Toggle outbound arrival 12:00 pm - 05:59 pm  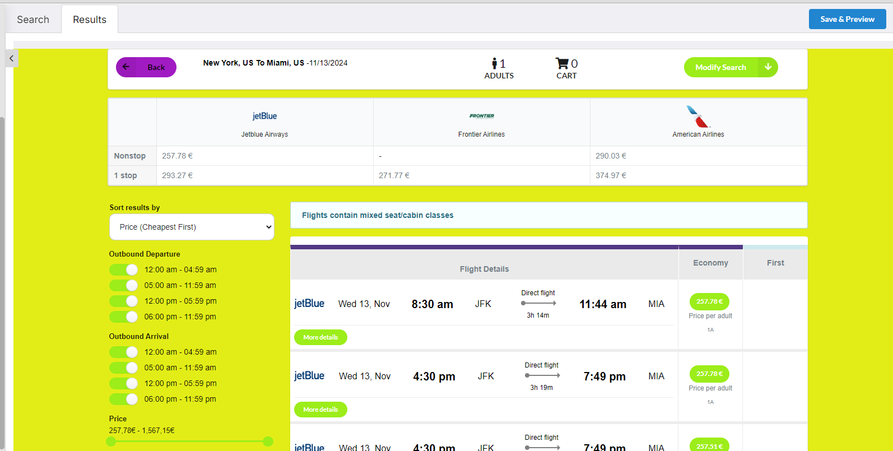pos(124,383)
